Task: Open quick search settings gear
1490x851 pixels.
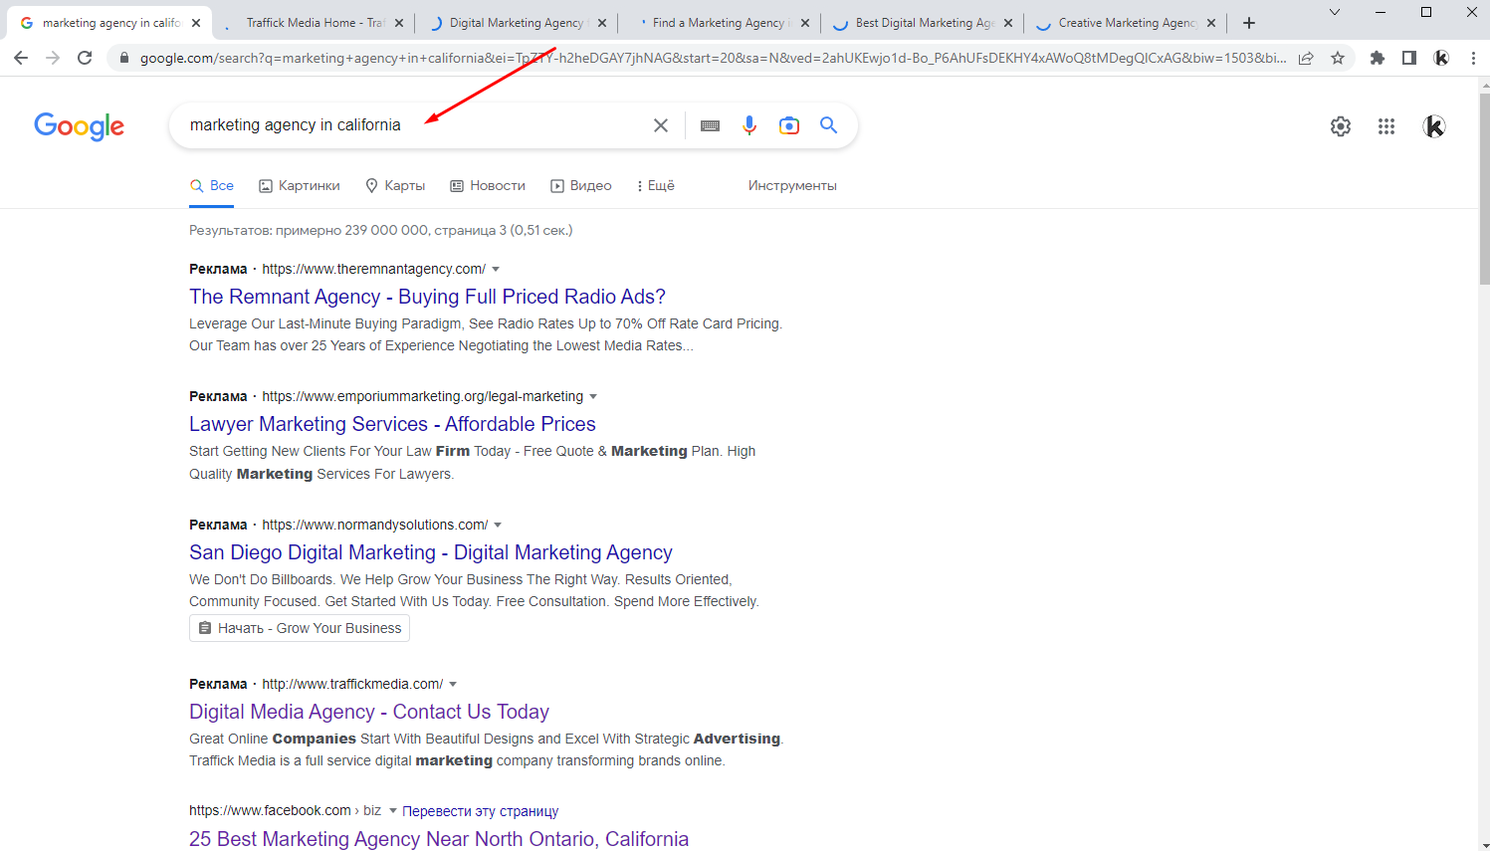Action: (1341, 126)
